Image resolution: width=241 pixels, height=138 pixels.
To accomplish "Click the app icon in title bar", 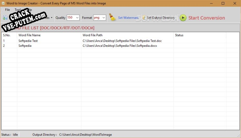I will pos(3,3).
